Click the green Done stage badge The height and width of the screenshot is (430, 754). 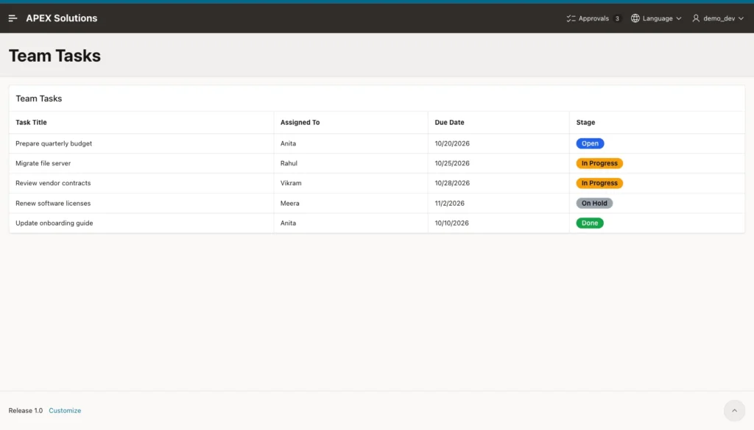pos(590,223)
